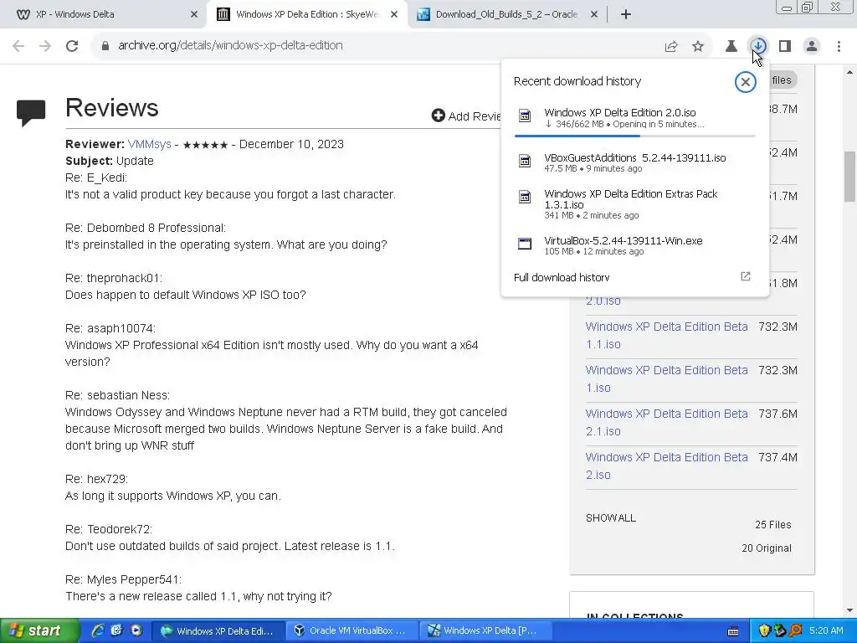Click the Add Review plus icon

click(439, 116)
